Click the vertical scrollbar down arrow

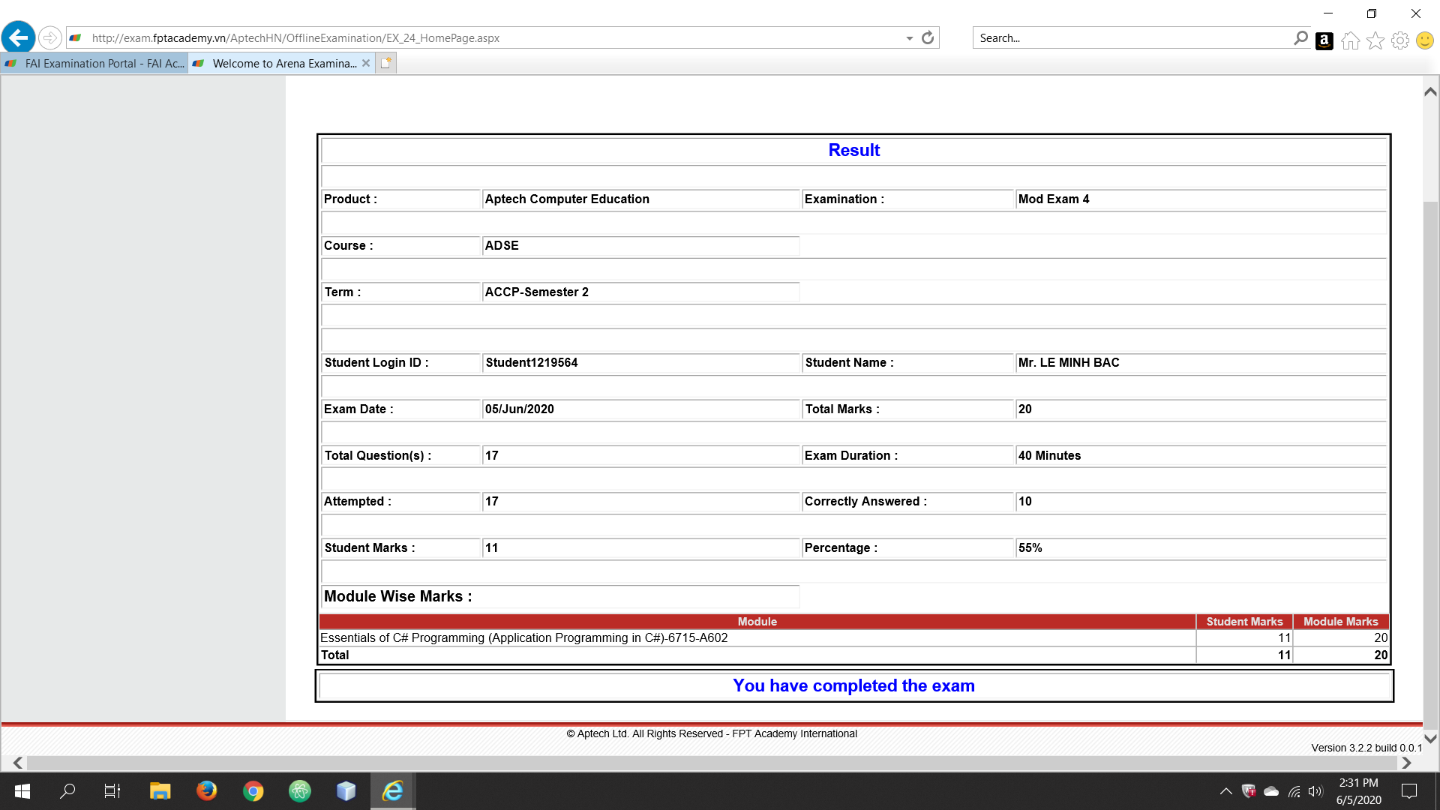pyautogui.click(x=1430, y=738)
